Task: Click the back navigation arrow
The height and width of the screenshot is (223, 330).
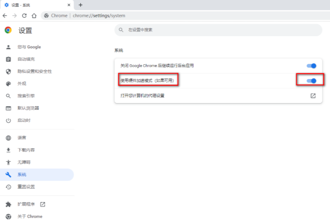Action: [x=5, y=15]
